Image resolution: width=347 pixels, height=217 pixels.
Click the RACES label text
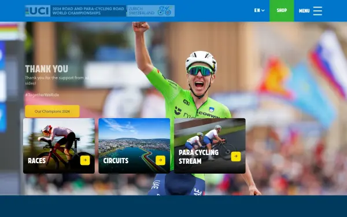(37, 161)
